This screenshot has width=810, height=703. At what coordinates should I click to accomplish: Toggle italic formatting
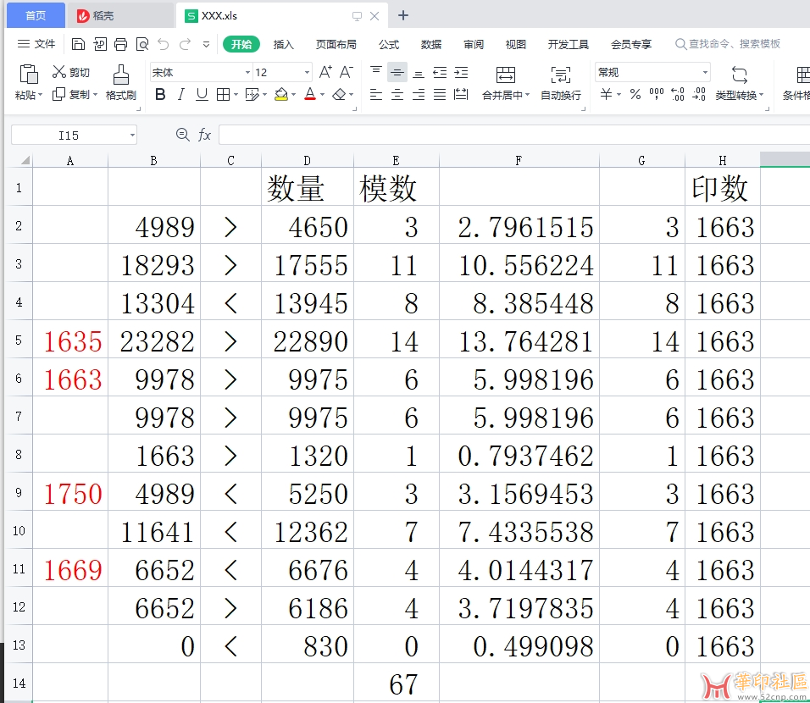(x=180, y=95)
